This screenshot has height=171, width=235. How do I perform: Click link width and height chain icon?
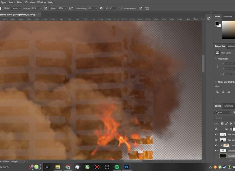point(217,66)
